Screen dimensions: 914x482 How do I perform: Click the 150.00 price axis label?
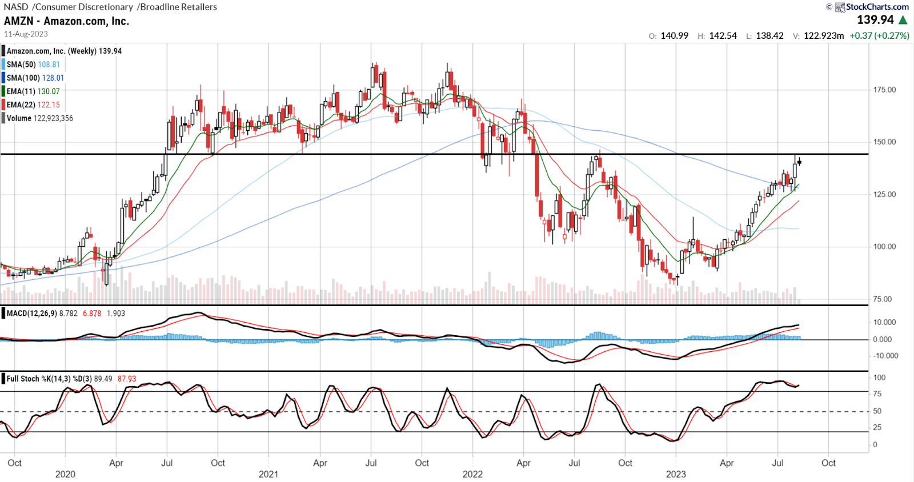tap(884, 142)
